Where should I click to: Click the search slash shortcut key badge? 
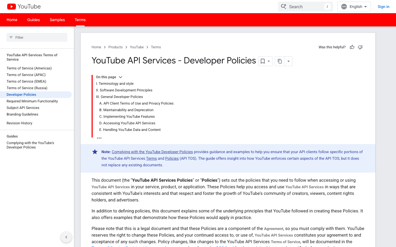(x=327, y=7)
